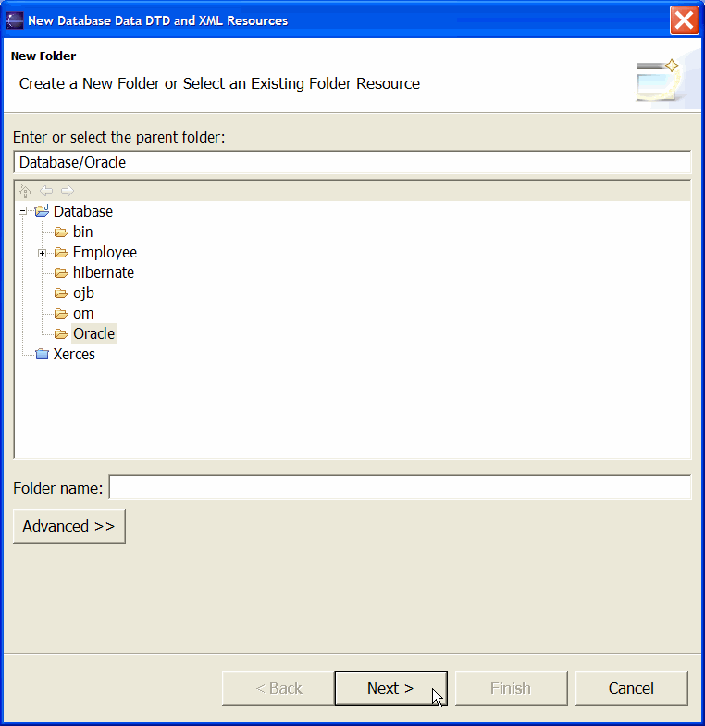Expand the Employee folder node

tap(43, 253)
